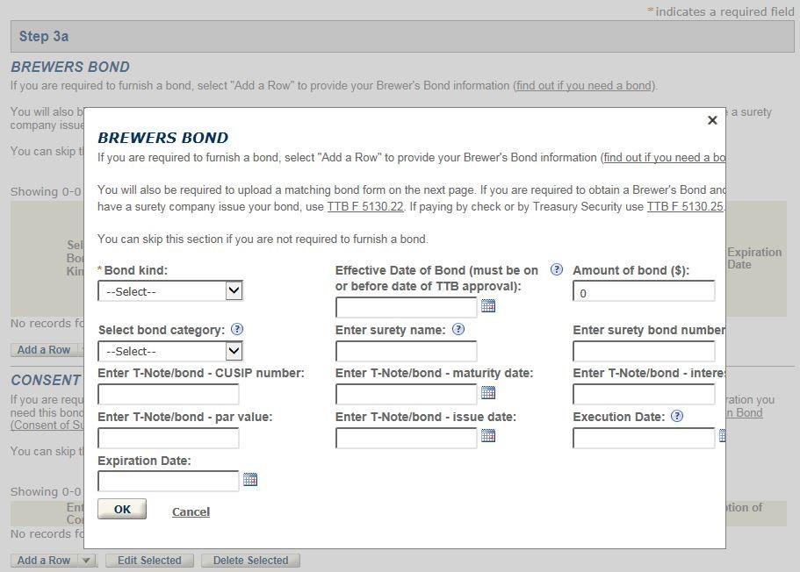Expand the Bond kind dropdown
This screenshot has width=800, height=572.
pos(233,290)
